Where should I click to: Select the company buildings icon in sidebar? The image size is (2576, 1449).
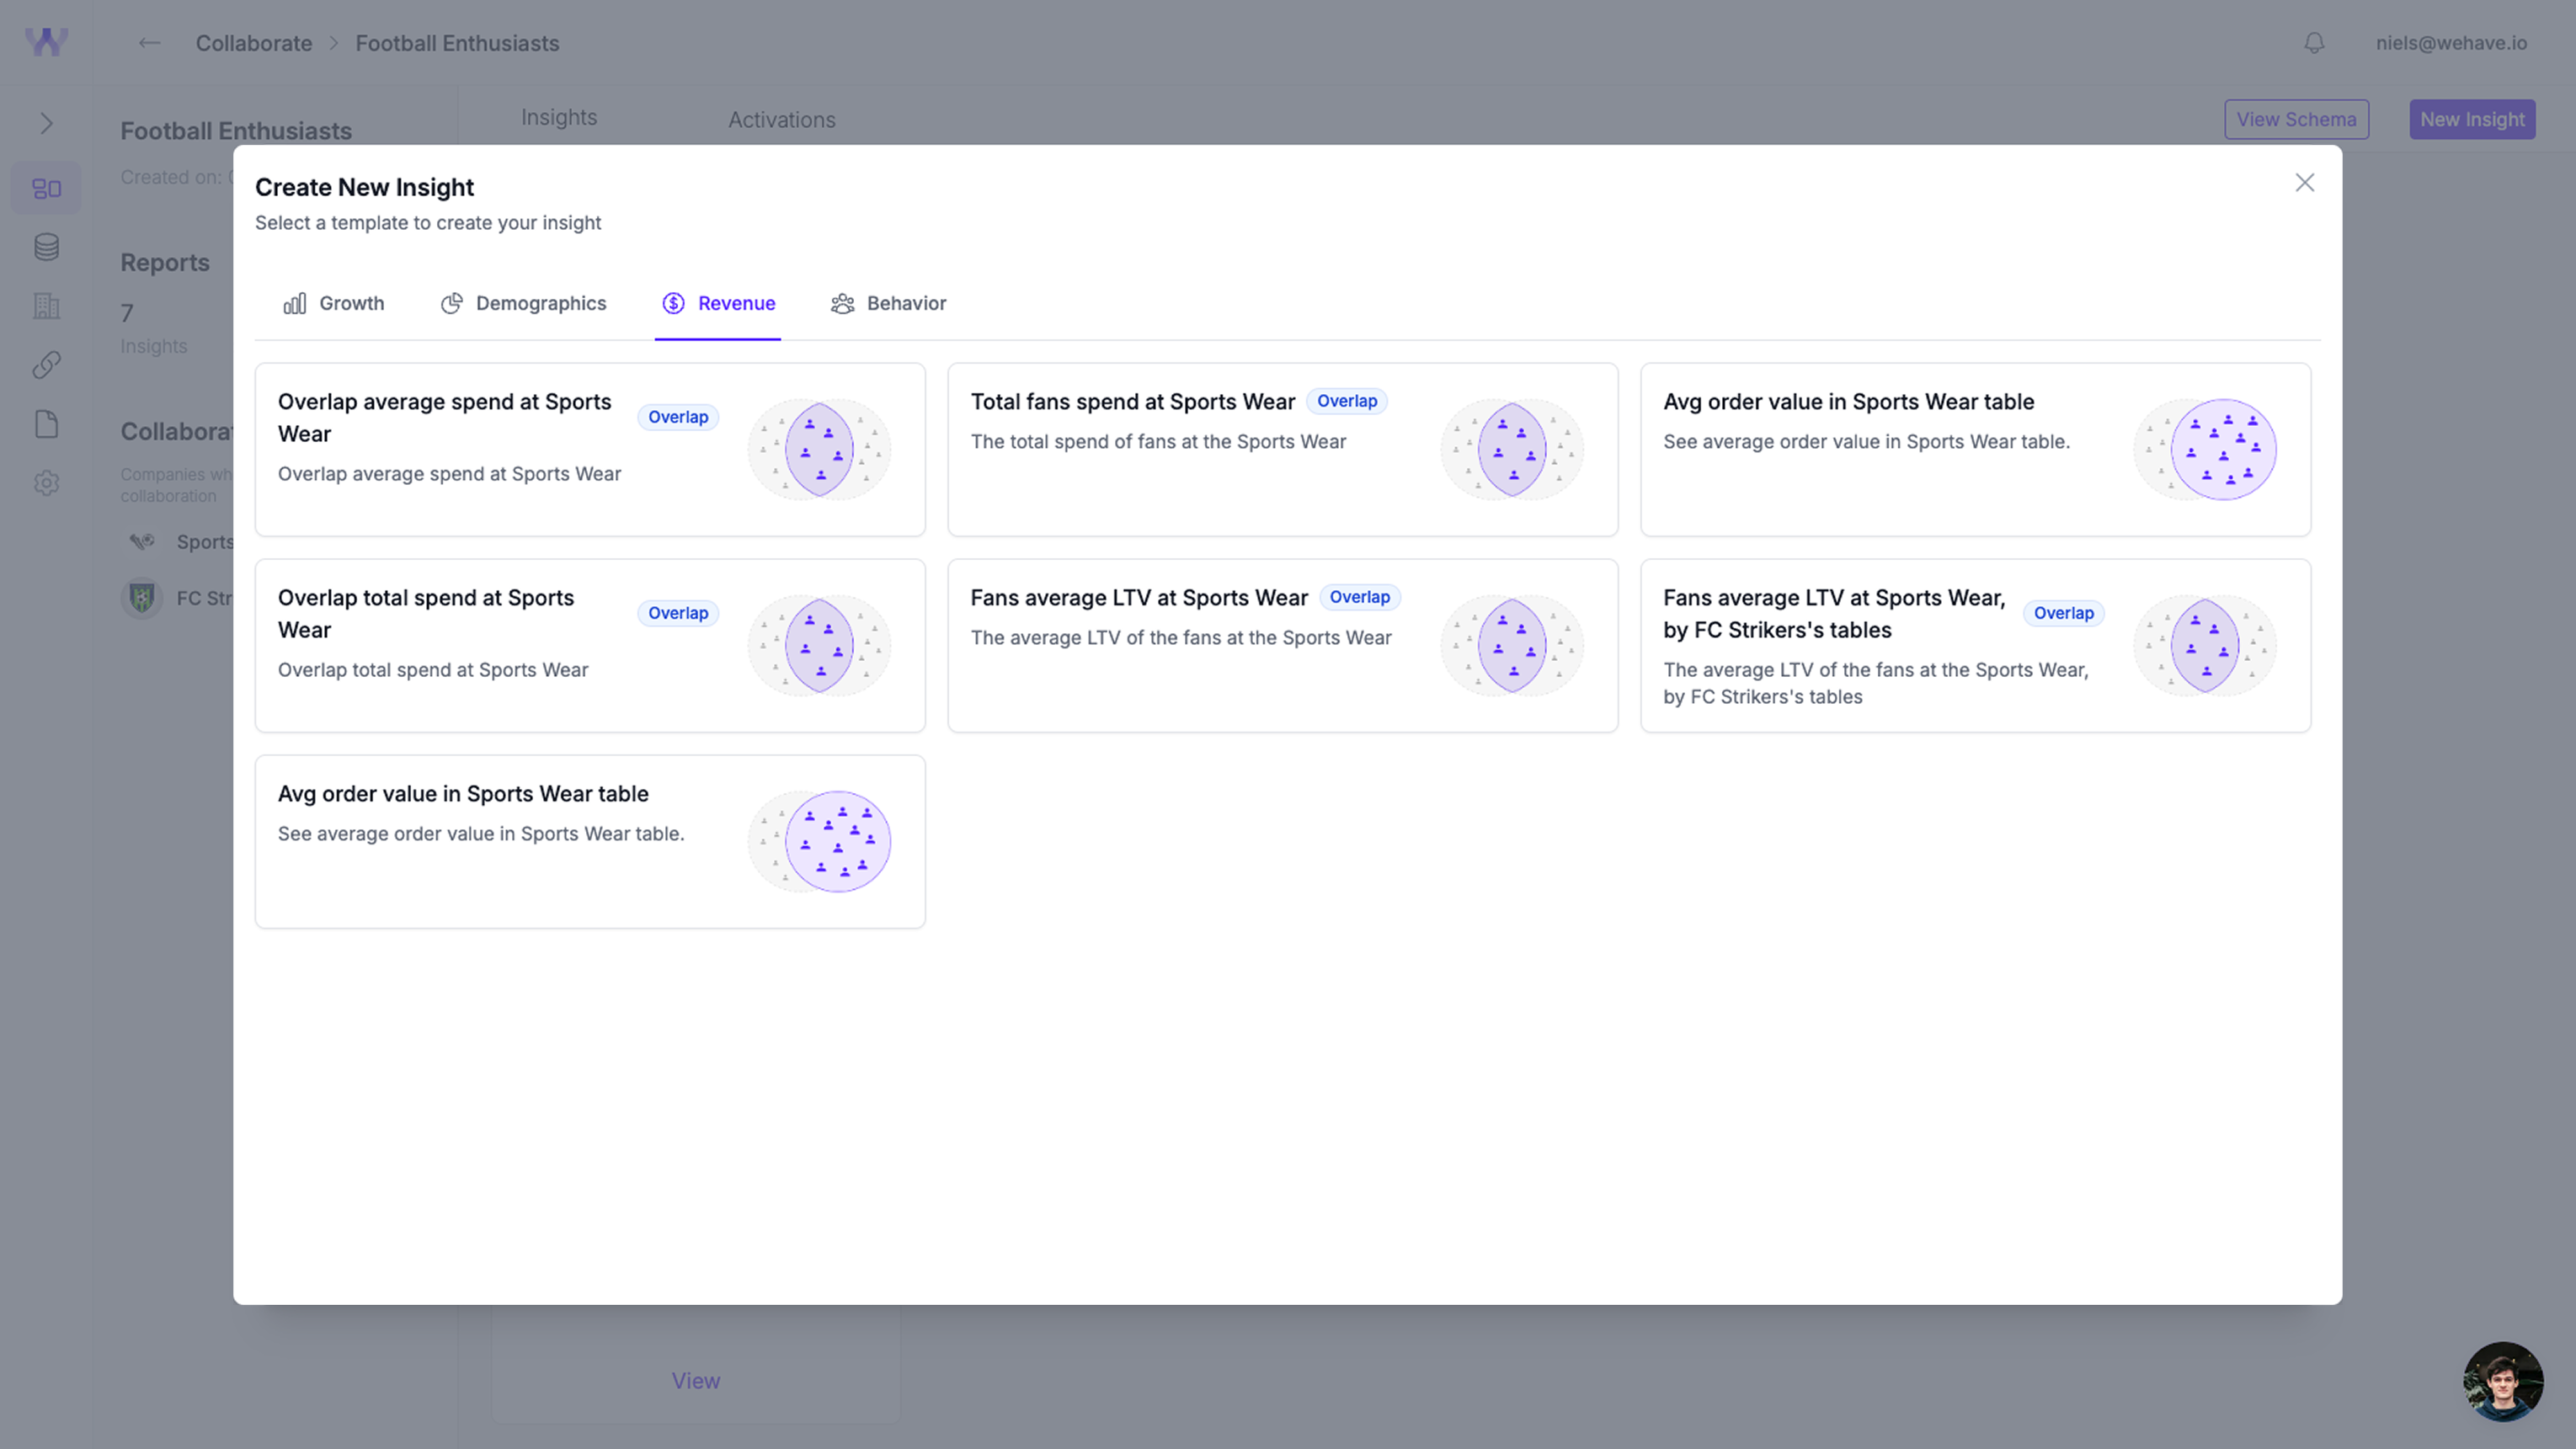click(x=46, y=306)
